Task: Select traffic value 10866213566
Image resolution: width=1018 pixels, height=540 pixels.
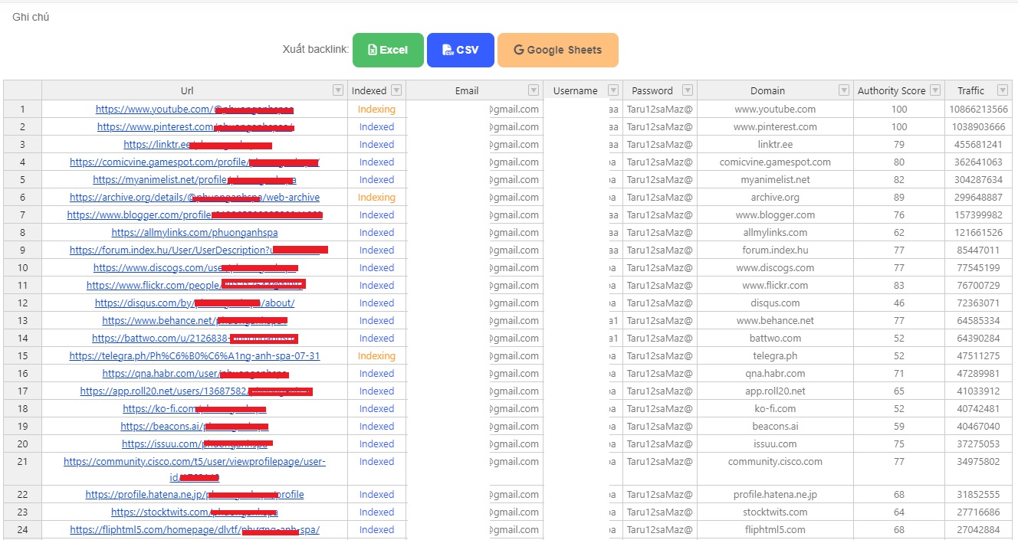Action: [x=978, y=110]
